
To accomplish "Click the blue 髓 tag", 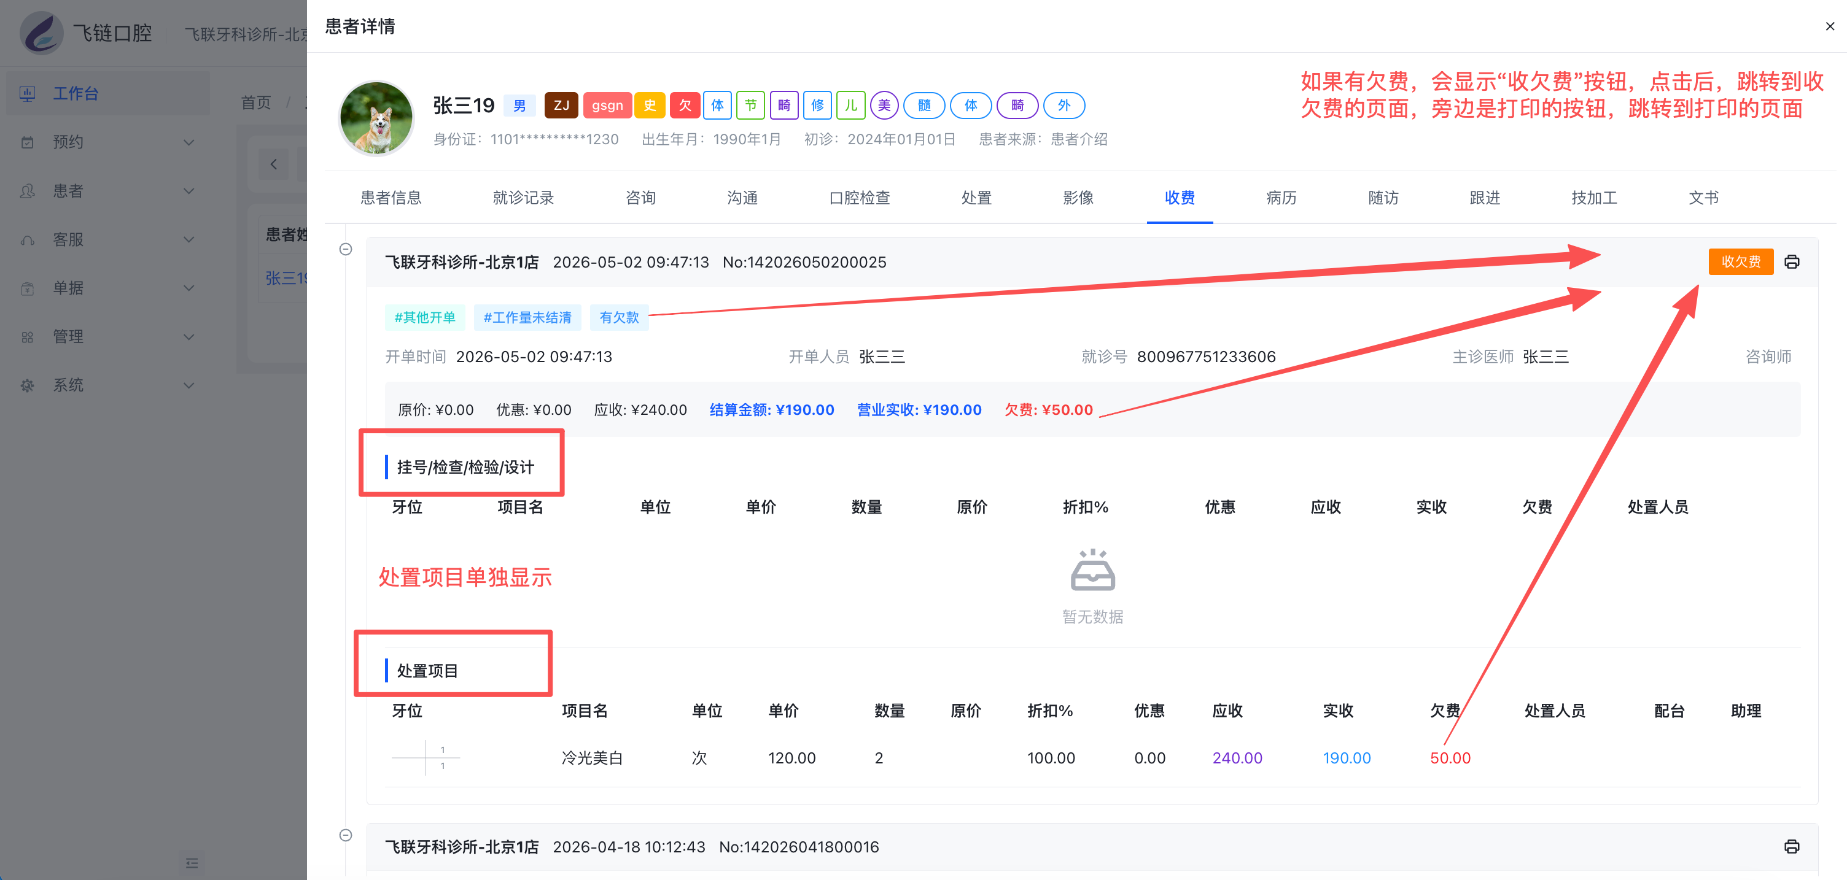I will [x=924, y=106].
